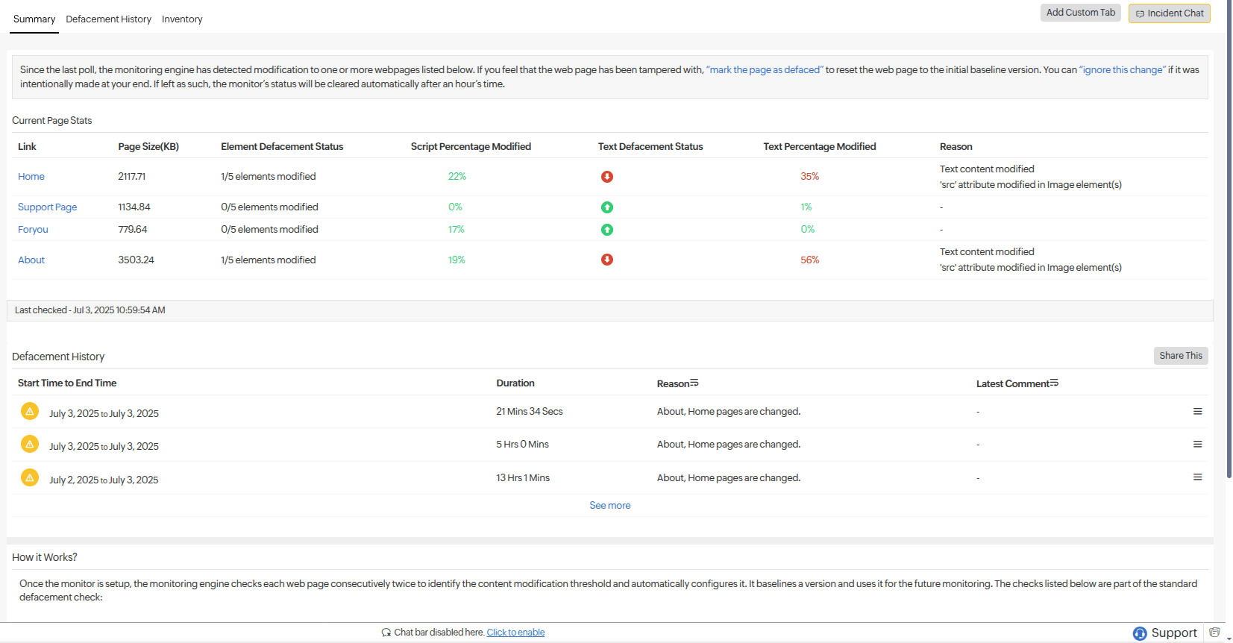Click the Support label at bottom
The image size is (1233, 643).
click(1174, 633)
